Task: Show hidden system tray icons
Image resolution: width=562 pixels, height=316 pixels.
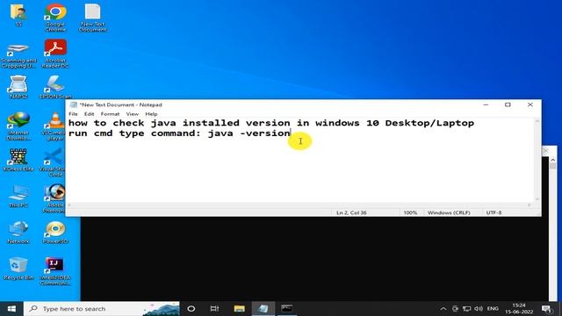Action: [x=443, y=308]
